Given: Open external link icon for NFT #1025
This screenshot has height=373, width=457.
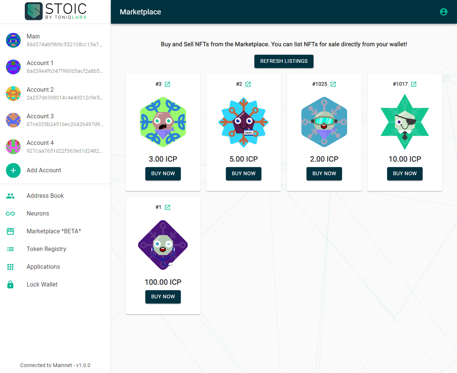Looking at the screenshot, I should 333,84.
